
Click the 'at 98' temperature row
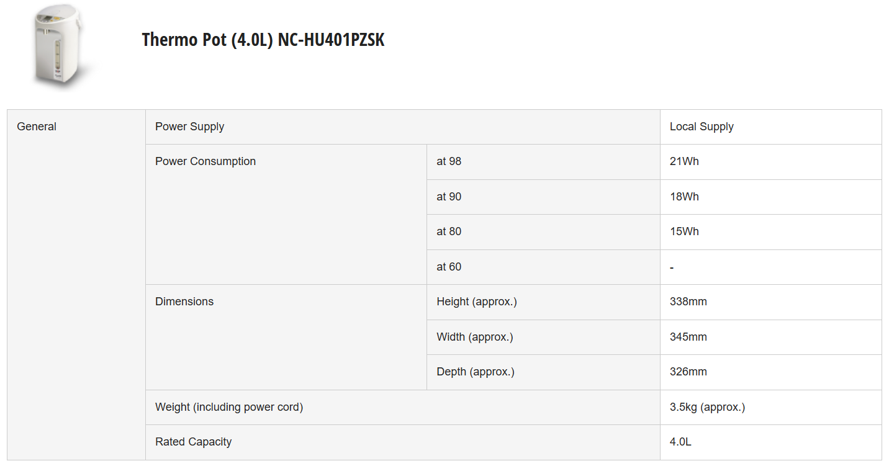click(449, 161)
